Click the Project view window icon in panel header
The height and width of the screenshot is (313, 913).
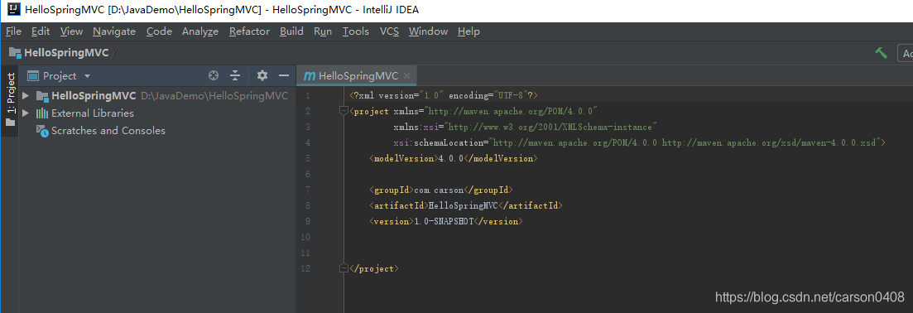pos(33,76)
